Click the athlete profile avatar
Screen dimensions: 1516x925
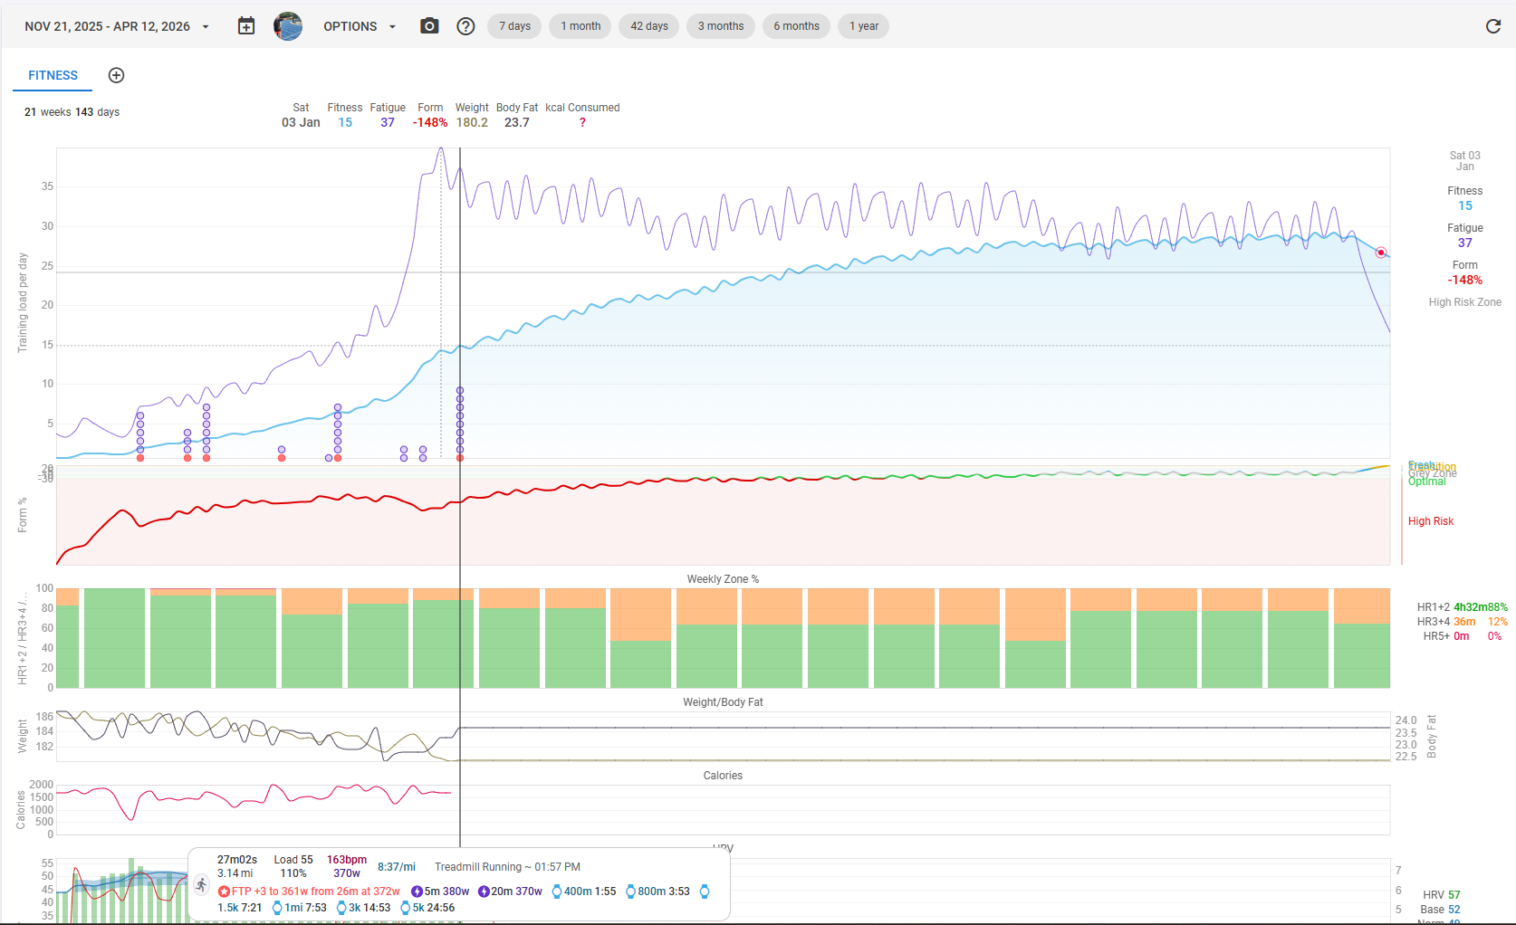tap(288, 26)
